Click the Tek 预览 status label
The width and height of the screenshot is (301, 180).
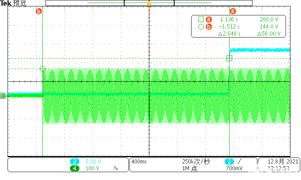[x=13, y=3]
